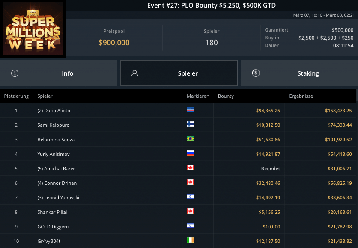This screenshot has width=358, height=248.
Task: Click the Super Million$ Week logo
Action: pyautogui.click(x=33, y=29)
